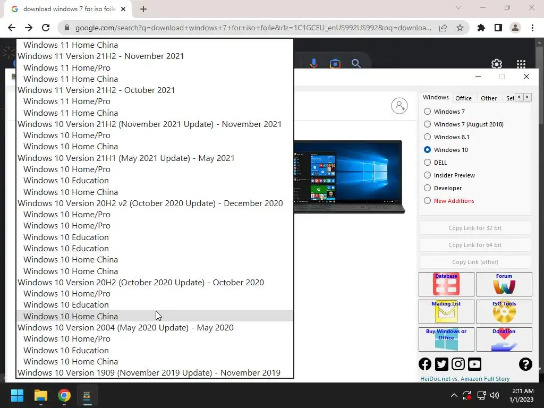Open the Facebook icon link
The height and width of the screenshot is (408, 544).
pyautogui.click(x=425, y=364)
